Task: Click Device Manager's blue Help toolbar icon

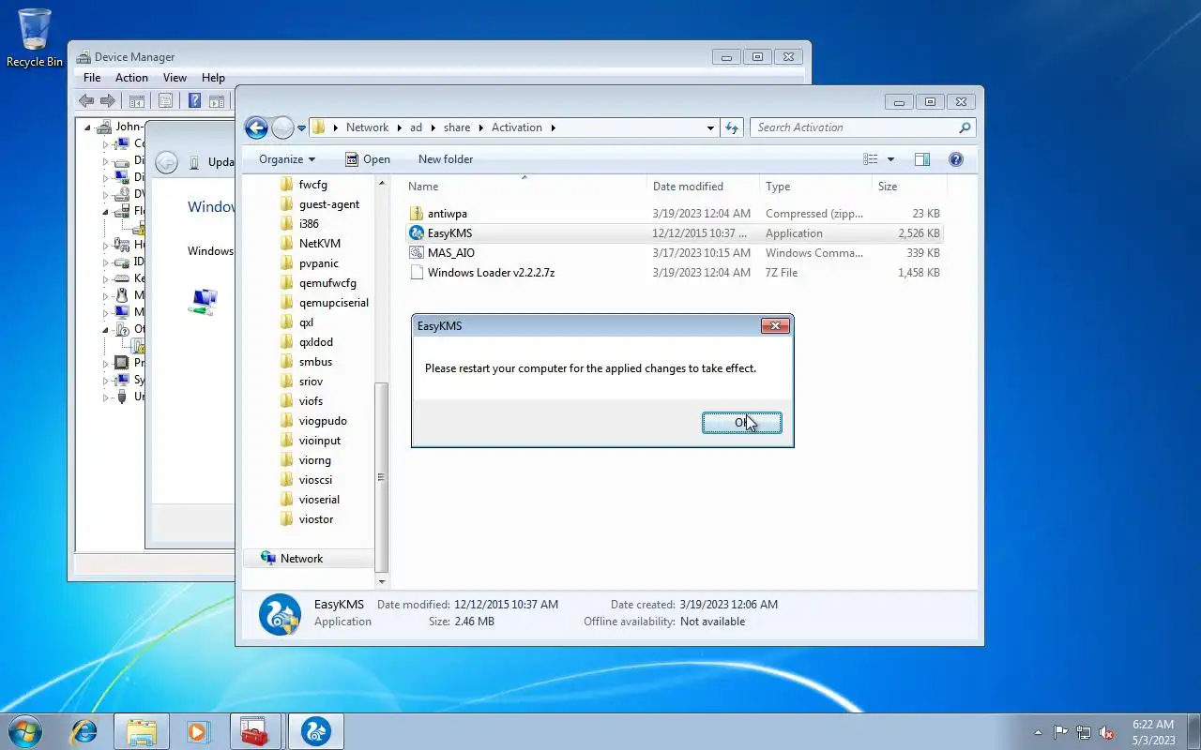Action: tap(194, 101)
